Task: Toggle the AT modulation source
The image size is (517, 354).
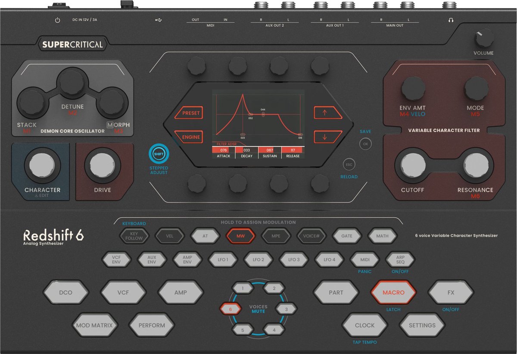Action: (205, 236)
